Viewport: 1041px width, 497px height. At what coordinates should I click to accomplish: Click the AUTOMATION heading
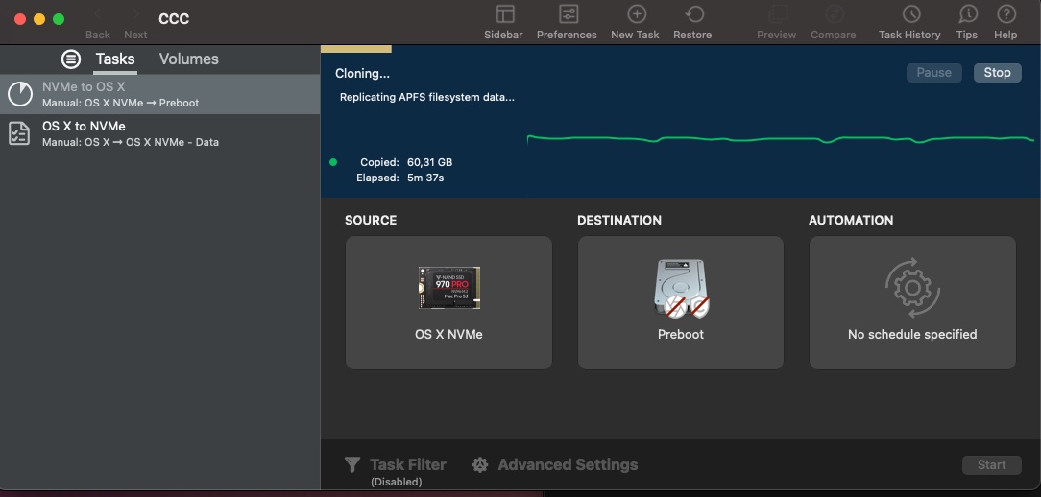pos(851,221)
